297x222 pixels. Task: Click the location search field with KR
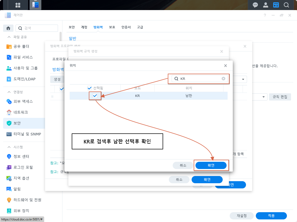point(199,79)
